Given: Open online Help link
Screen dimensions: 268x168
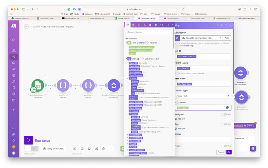Looking at the screenshot, I should (189, 46).
